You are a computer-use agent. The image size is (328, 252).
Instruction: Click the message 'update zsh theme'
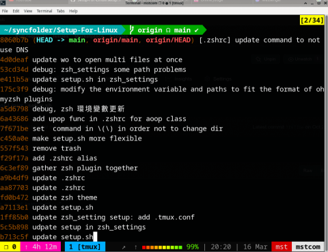click(65, 197)
